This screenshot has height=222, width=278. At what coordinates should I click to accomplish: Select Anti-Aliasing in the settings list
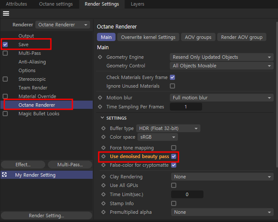click(32, 62)
